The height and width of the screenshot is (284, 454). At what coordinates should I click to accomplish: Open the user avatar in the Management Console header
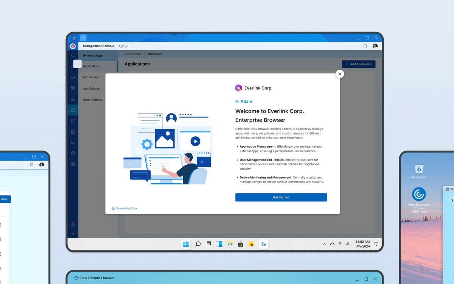click(x=375, y=46)
